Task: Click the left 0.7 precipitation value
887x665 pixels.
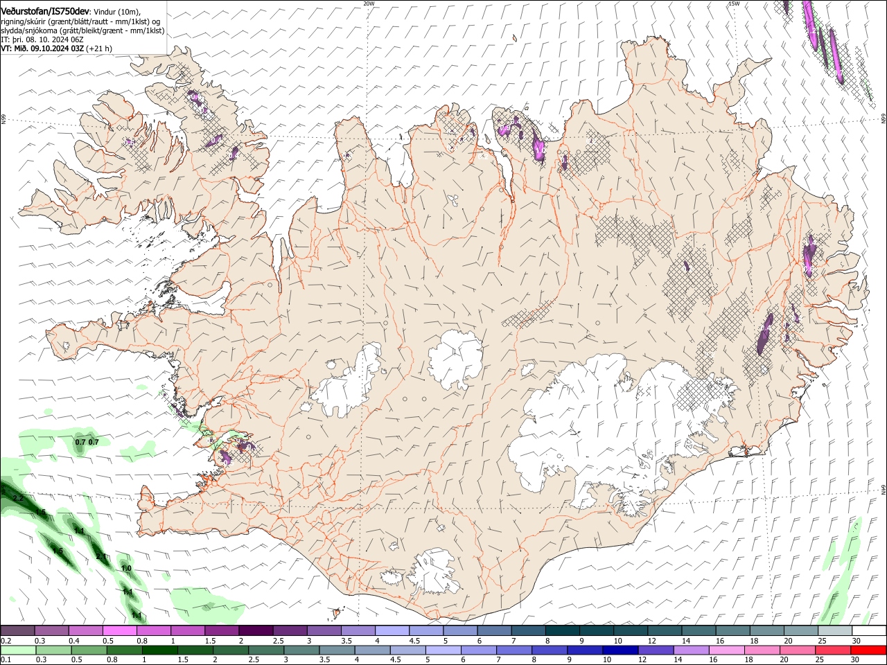Action: 80,442
